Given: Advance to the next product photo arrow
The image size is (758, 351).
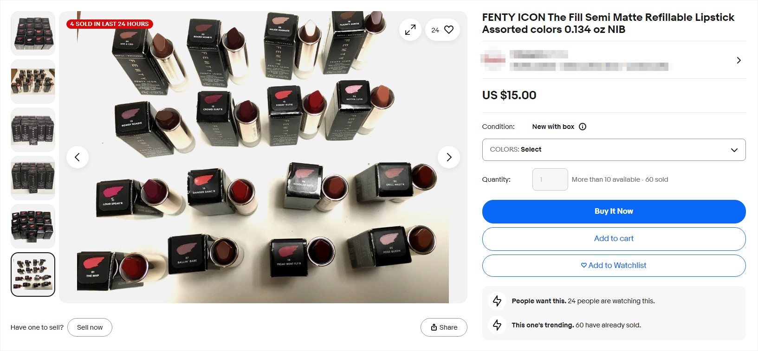Looking at the screenshot, I should click(448, 157).
